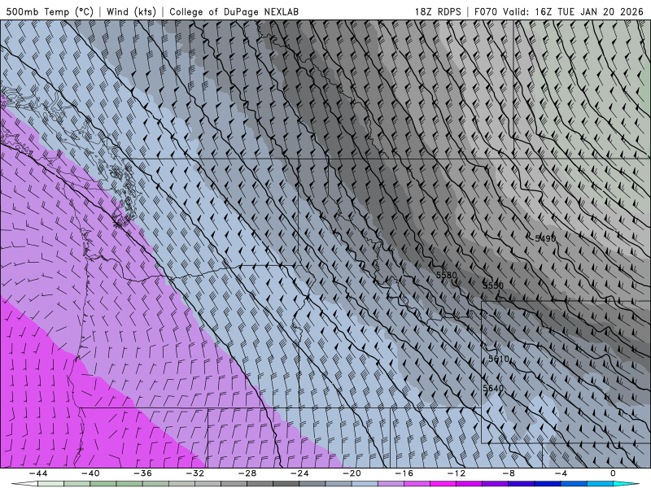The image size is (651, 488).
Task: Select the -36 colorbar scale label
Action: coord(143,473)
